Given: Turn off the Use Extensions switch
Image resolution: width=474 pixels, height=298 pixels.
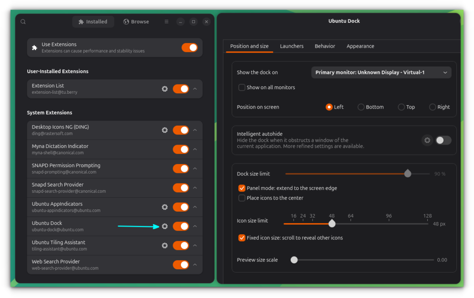Looking at the screenshot, I should [189, 48].
